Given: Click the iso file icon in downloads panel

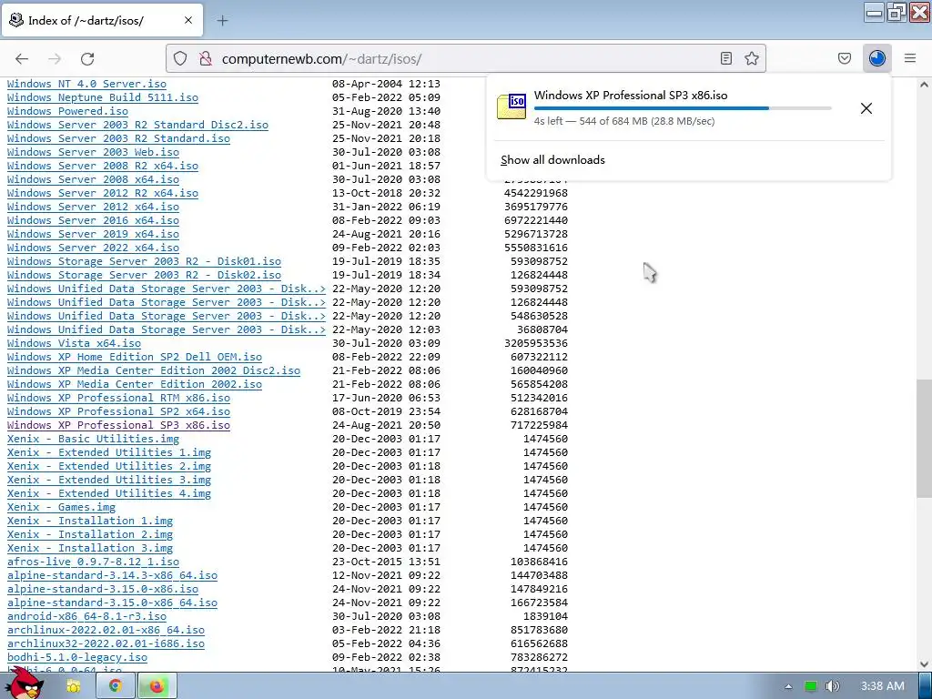Looking at the screenshot, I should 512,106.
